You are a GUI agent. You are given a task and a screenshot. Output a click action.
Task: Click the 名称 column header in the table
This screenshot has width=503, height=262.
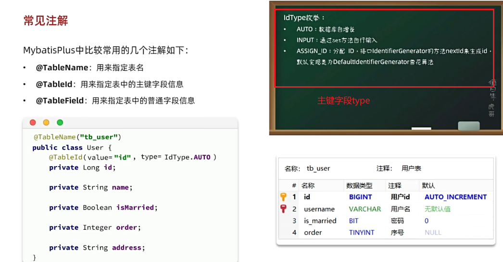308,185
